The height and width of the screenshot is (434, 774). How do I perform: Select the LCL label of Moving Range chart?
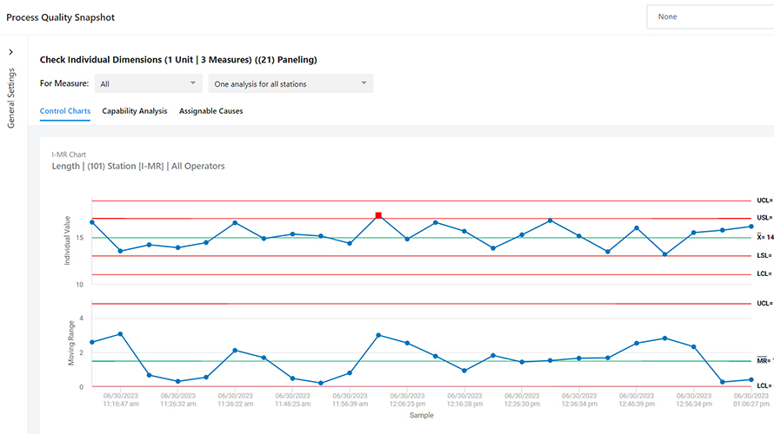pyautogui.click(x=764, y=385)
